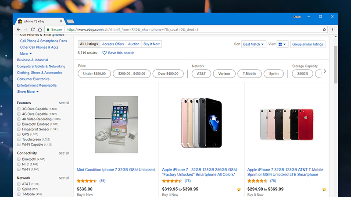Open the Chrome three-dot menu
The height and width of the screenshot is (197, 351).
(333, 29)
